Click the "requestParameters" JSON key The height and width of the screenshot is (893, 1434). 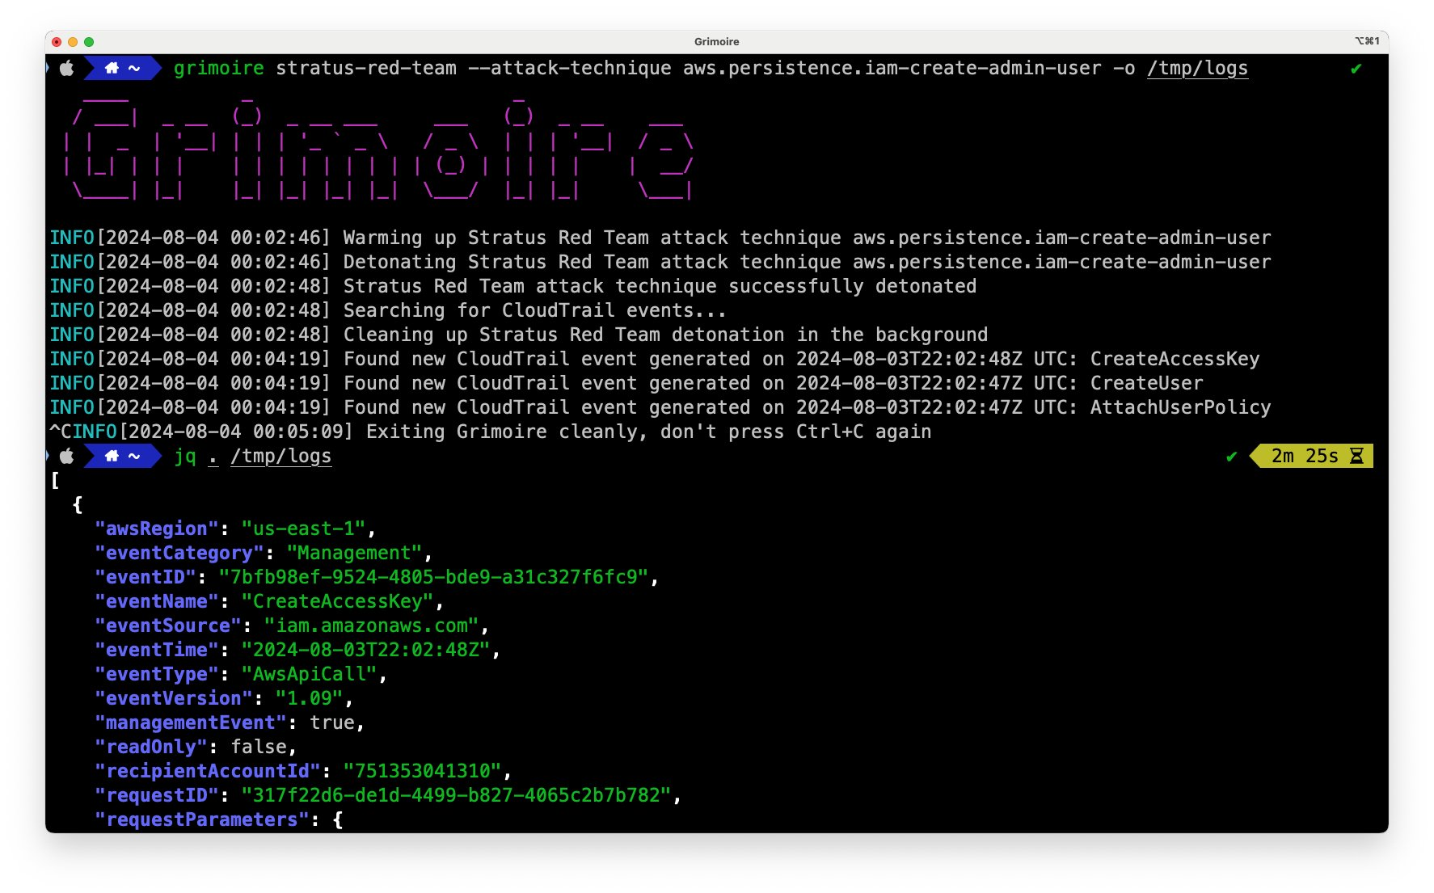[x=202, y=819]
